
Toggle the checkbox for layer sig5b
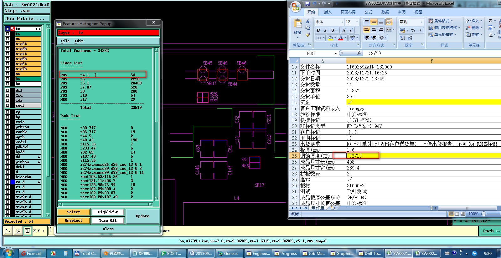pyautogui.click(x=8, y=59)
